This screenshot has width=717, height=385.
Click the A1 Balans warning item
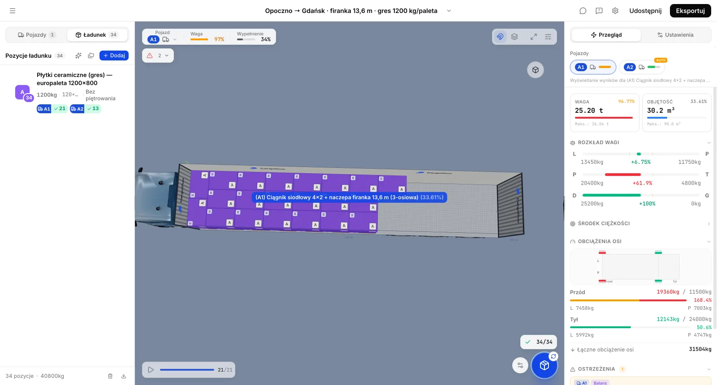(x=640, y=382)
